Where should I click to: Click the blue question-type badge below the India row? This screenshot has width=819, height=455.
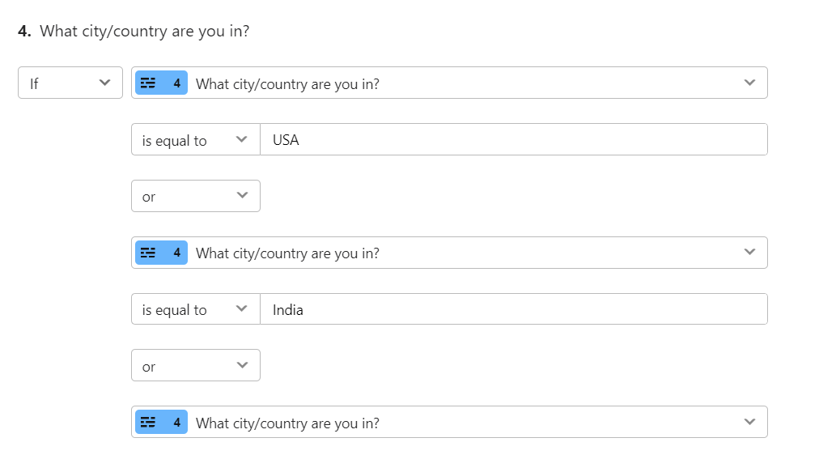tap(161, 422)
